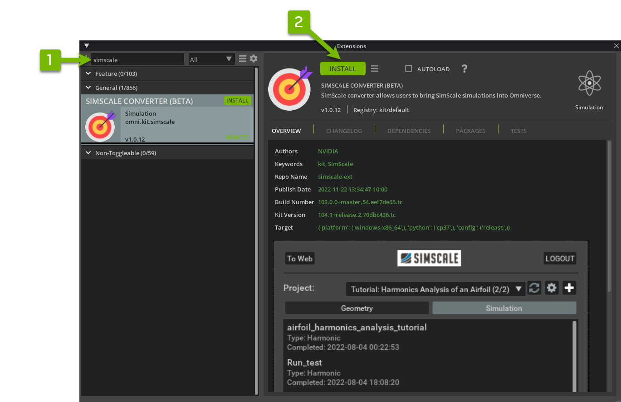
Task: Click the REMOTE label on SimScale list item
Action: 238,137
